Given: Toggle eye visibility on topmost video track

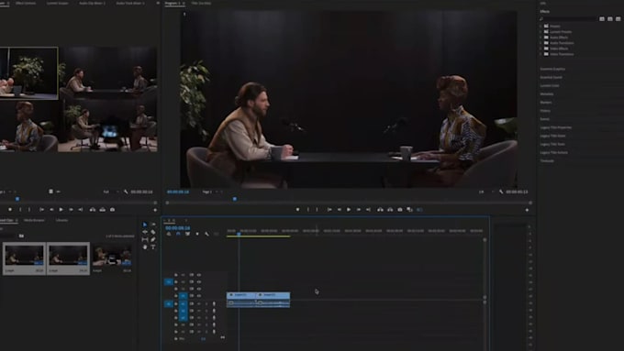Looking at the screenshot, I should (x=199, y=275).
